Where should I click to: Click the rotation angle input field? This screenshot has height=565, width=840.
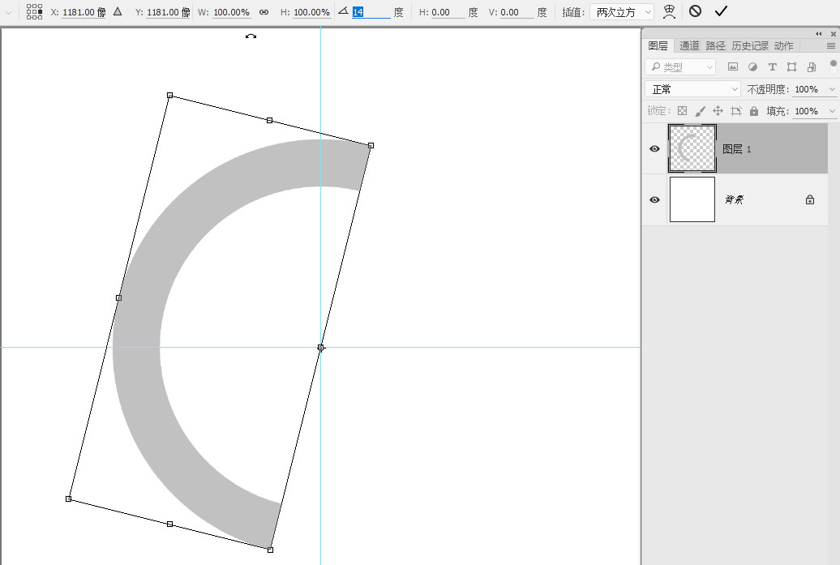point(370,12)
